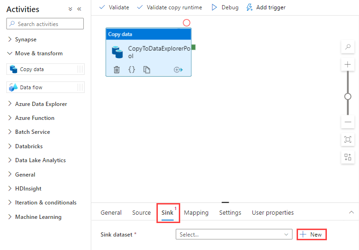Auto align activities icon
Image resolution: width=359 pixels, height=250 pixels.
[348, 157]
